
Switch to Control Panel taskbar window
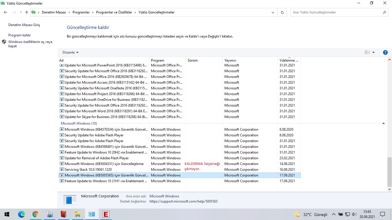click(92, 214)
